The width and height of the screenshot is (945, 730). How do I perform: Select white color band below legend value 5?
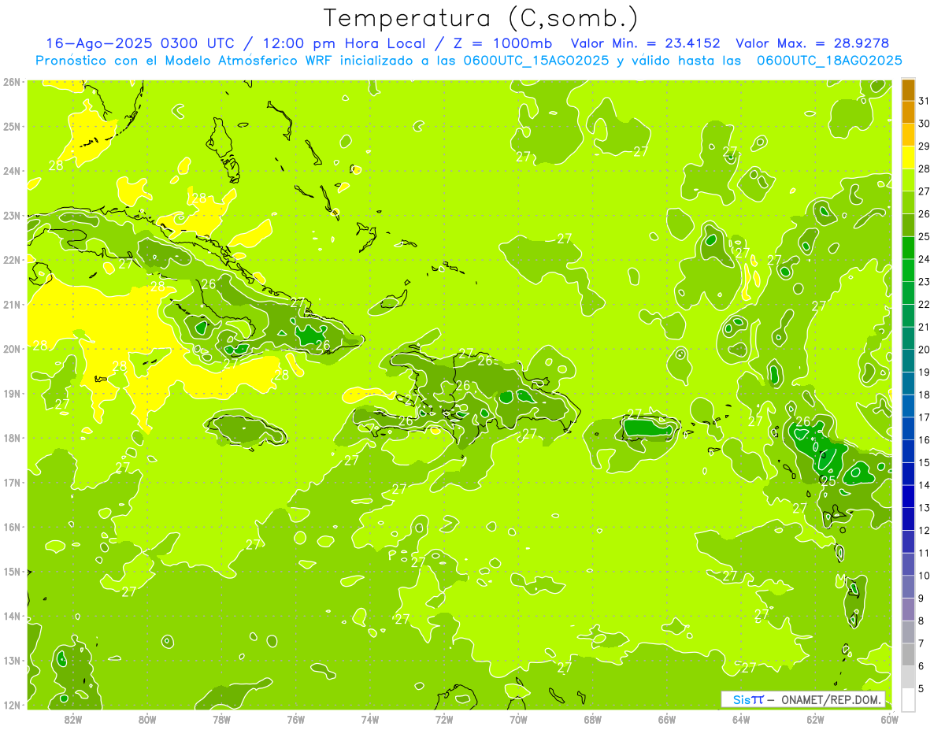coord(908,699)
